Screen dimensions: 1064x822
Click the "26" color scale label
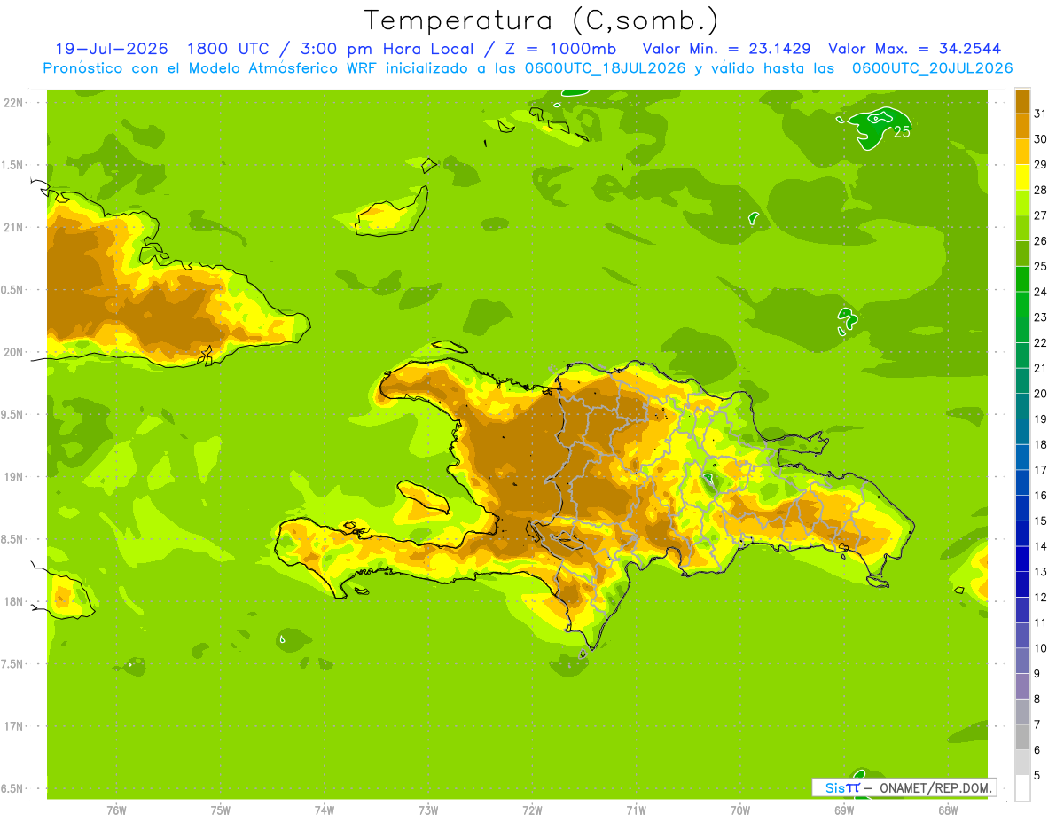[1041, 241]
